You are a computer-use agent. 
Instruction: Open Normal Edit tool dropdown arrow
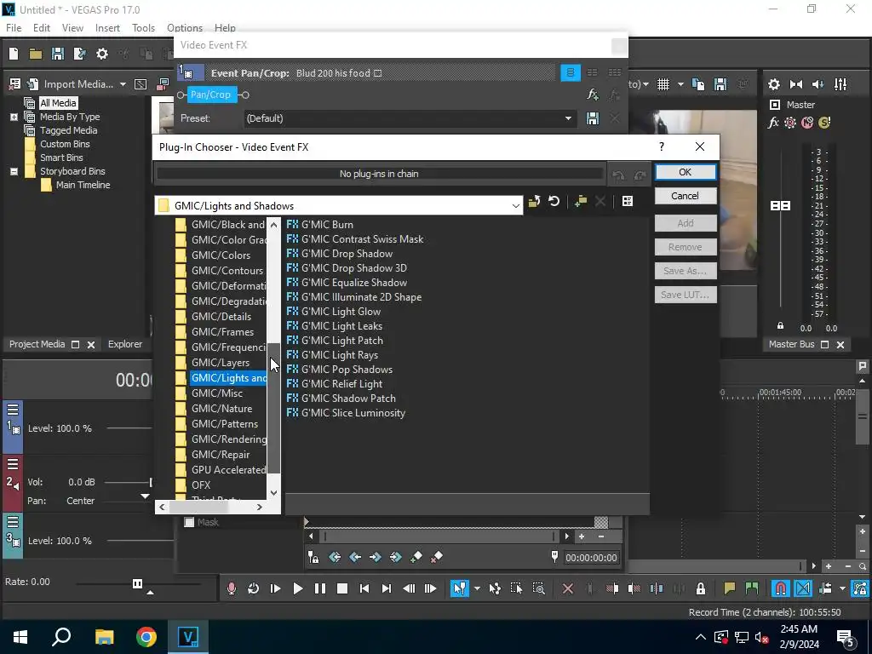click(x=477, y=588)
